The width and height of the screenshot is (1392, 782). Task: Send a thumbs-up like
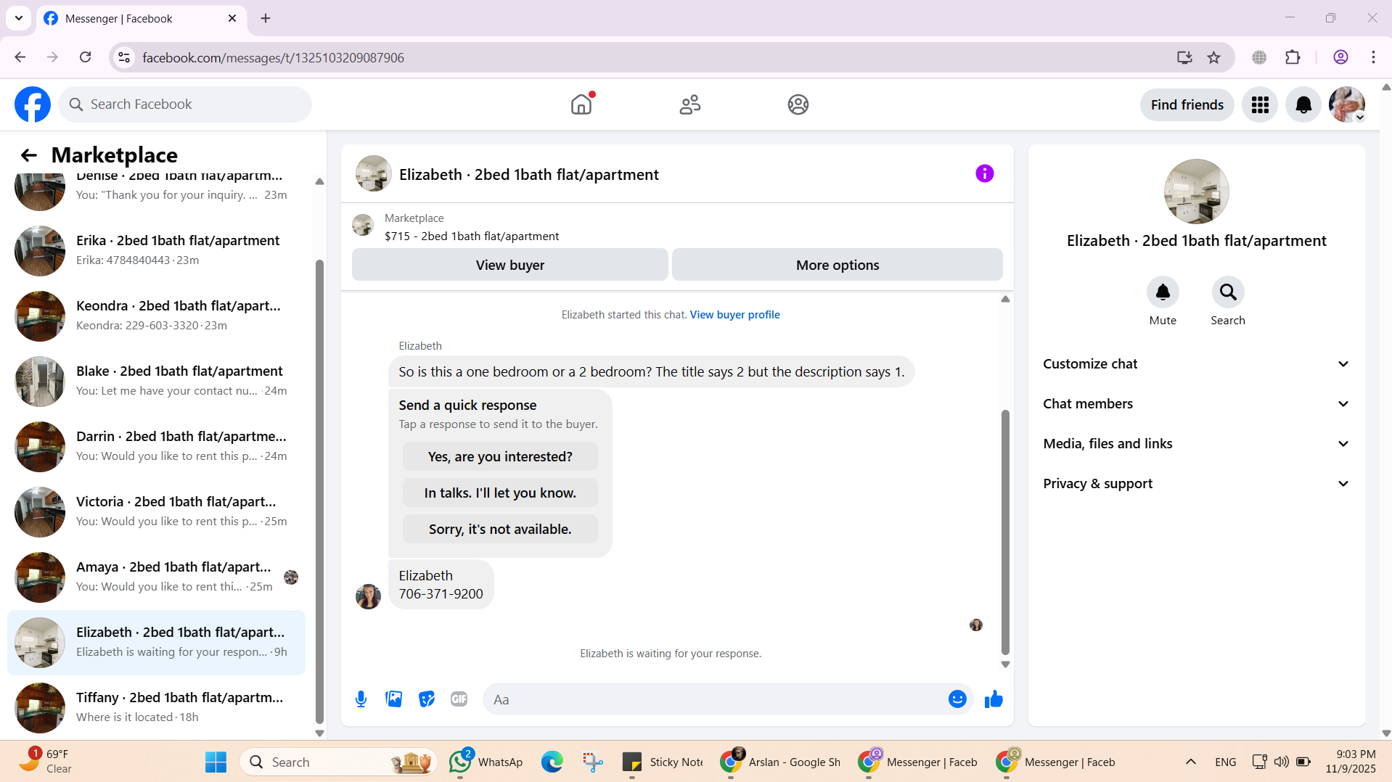994,699
